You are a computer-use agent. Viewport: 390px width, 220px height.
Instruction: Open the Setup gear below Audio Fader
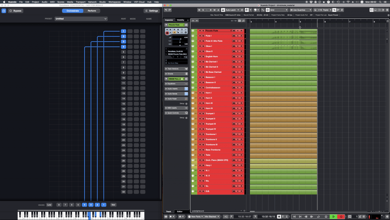coord(186,104)
